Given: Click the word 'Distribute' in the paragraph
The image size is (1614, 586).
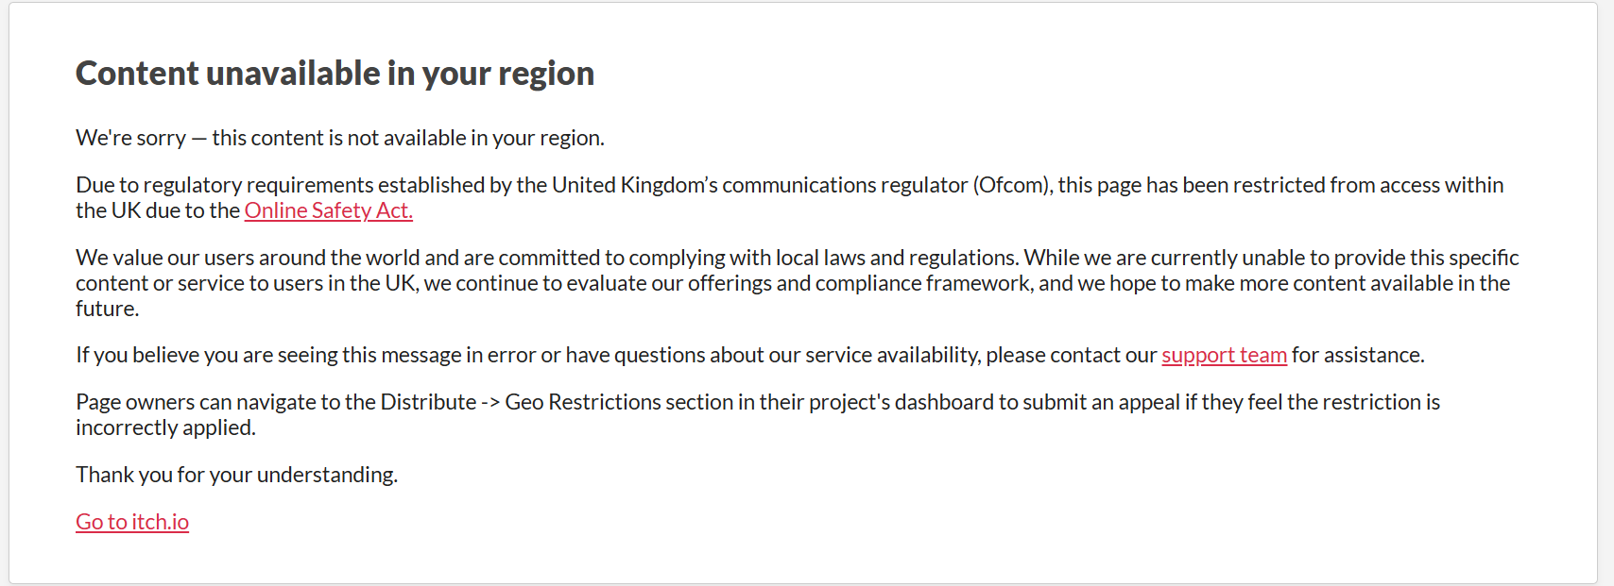Looking at the screenshot, I should point(428,402).
